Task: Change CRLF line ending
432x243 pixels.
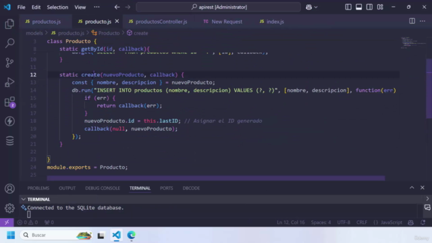Action: point(362,222)
